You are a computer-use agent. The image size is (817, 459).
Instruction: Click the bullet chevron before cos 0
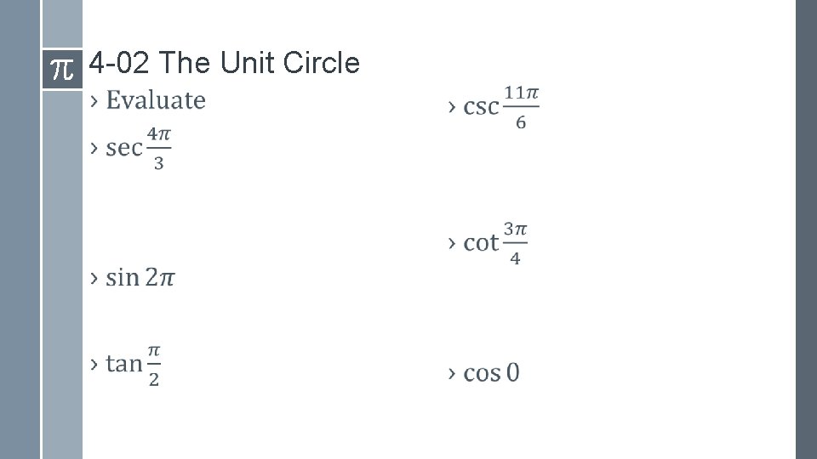[x=452, y=373]
